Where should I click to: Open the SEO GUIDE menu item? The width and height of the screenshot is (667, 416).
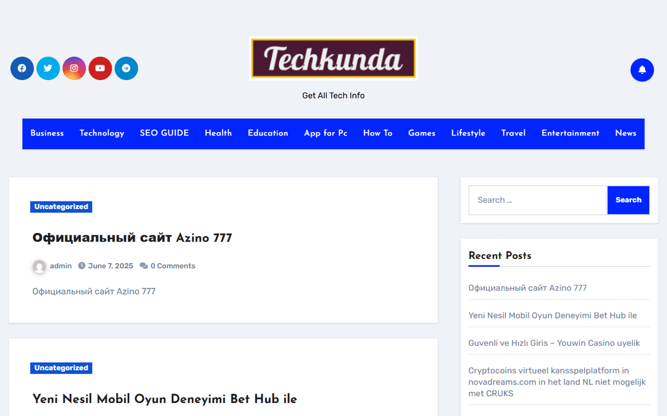164,133
